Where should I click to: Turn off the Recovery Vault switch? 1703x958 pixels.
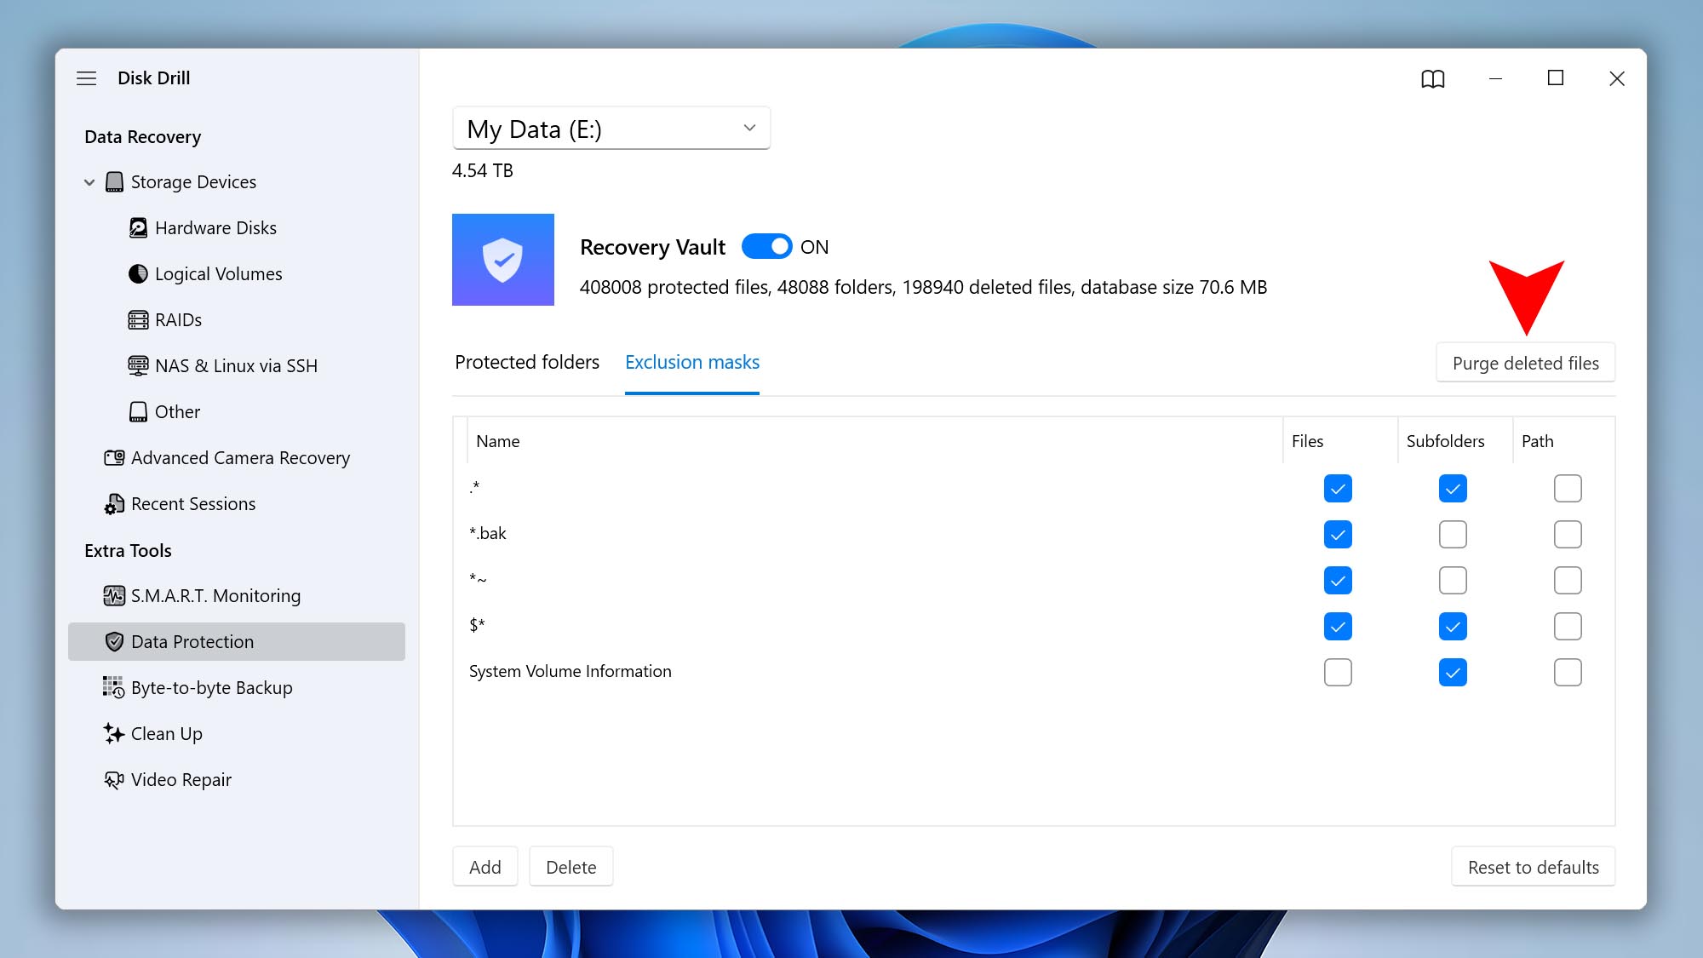tap(767, 247)
